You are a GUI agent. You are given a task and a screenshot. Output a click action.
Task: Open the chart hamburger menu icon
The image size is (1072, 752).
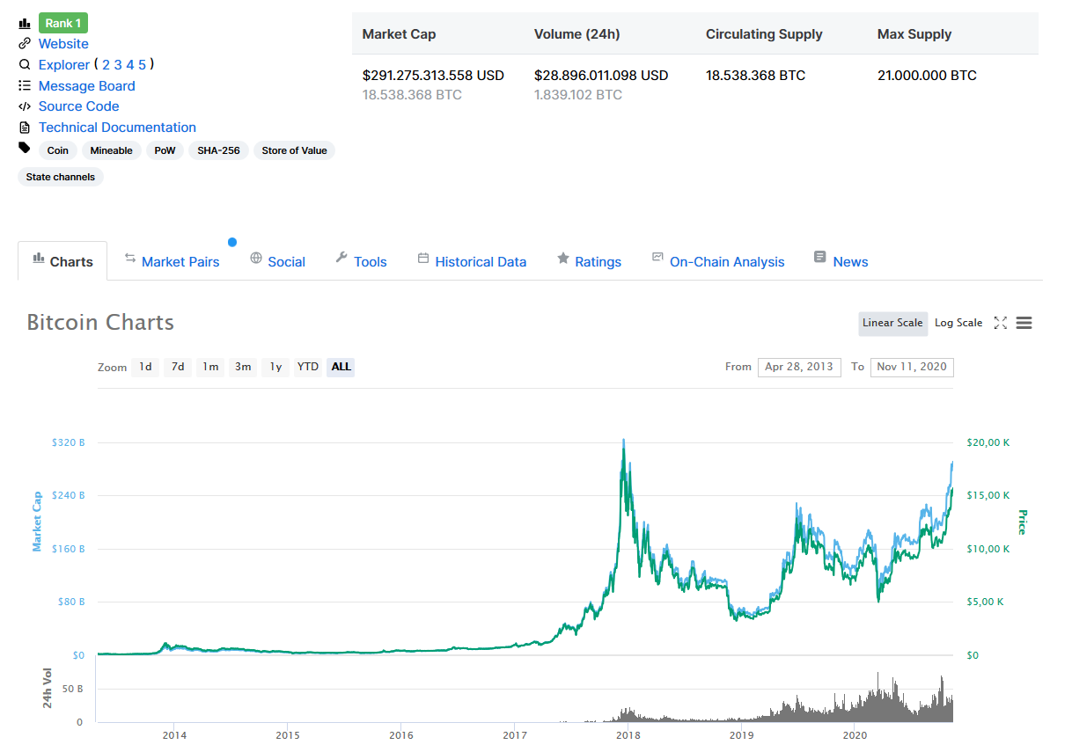click(1024, 323)
